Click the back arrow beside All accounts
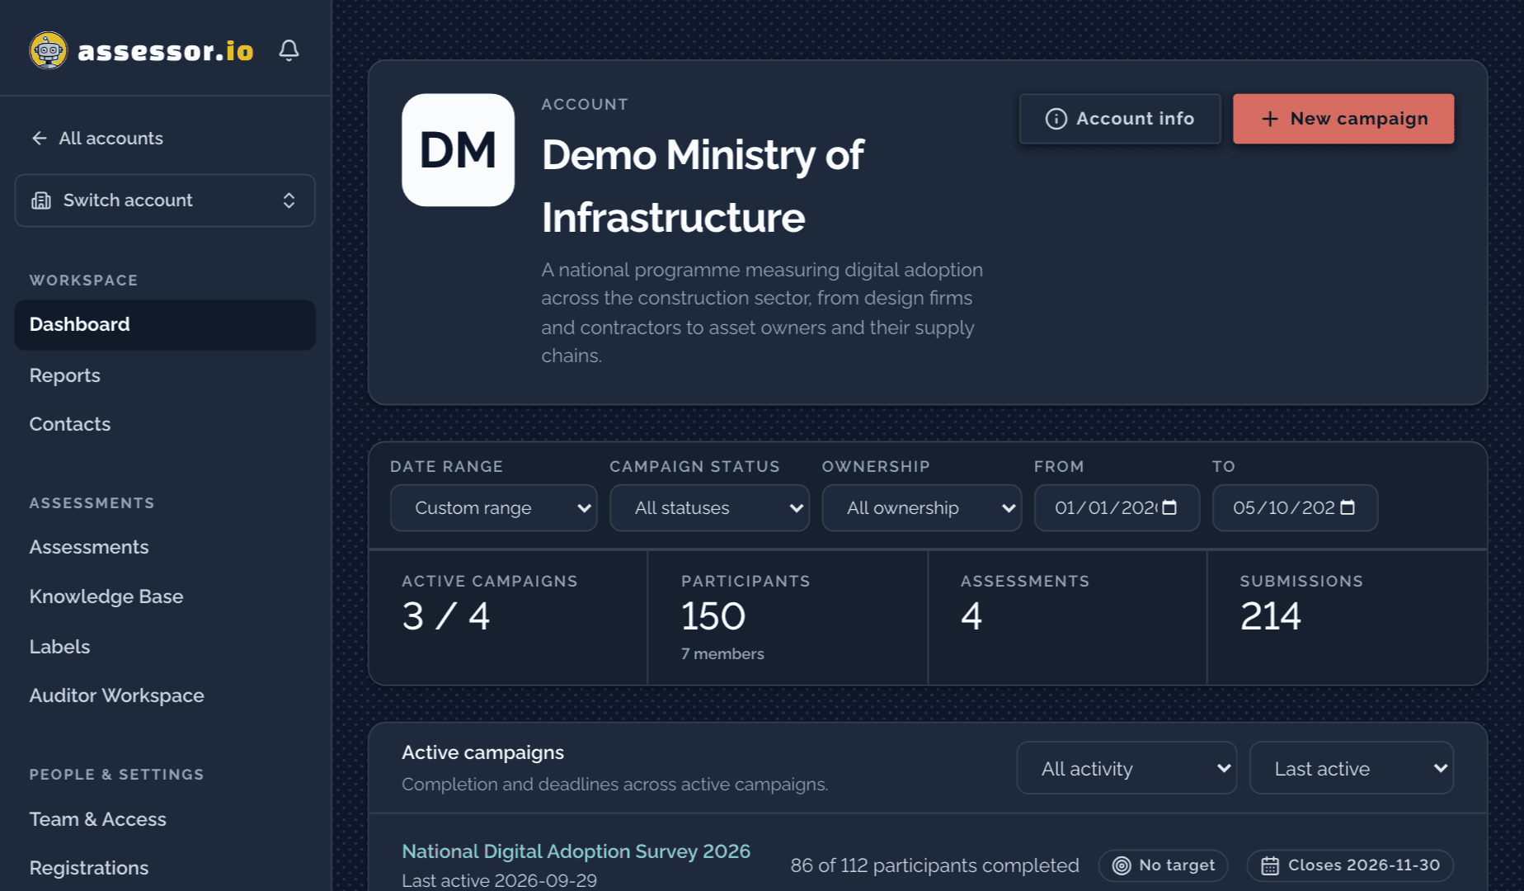Image resolution: width=1524 pixels, height=891 pixels. [39, 138]
